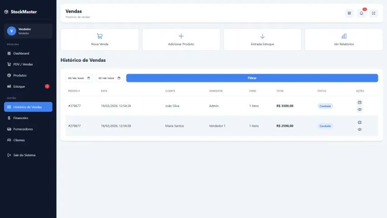
Task: View details of Maria Santos's order
Action: tap(359, 129)
